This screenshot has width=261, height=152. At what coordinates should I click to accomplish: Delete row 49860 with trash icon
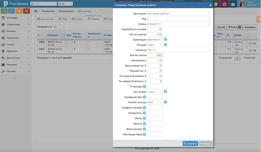(255, 51)
